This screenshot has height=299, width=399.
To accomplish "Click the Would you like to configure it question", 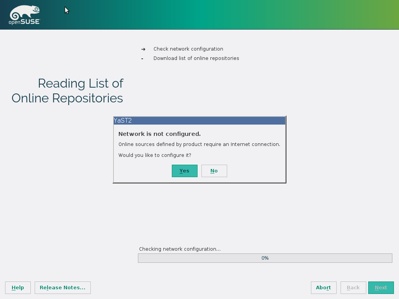I will tap(155, 155).
